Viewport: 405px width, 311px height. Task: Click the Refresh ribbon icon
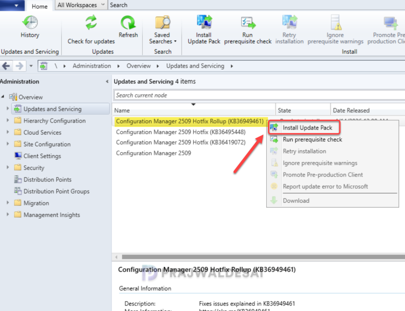click(128, 27)
